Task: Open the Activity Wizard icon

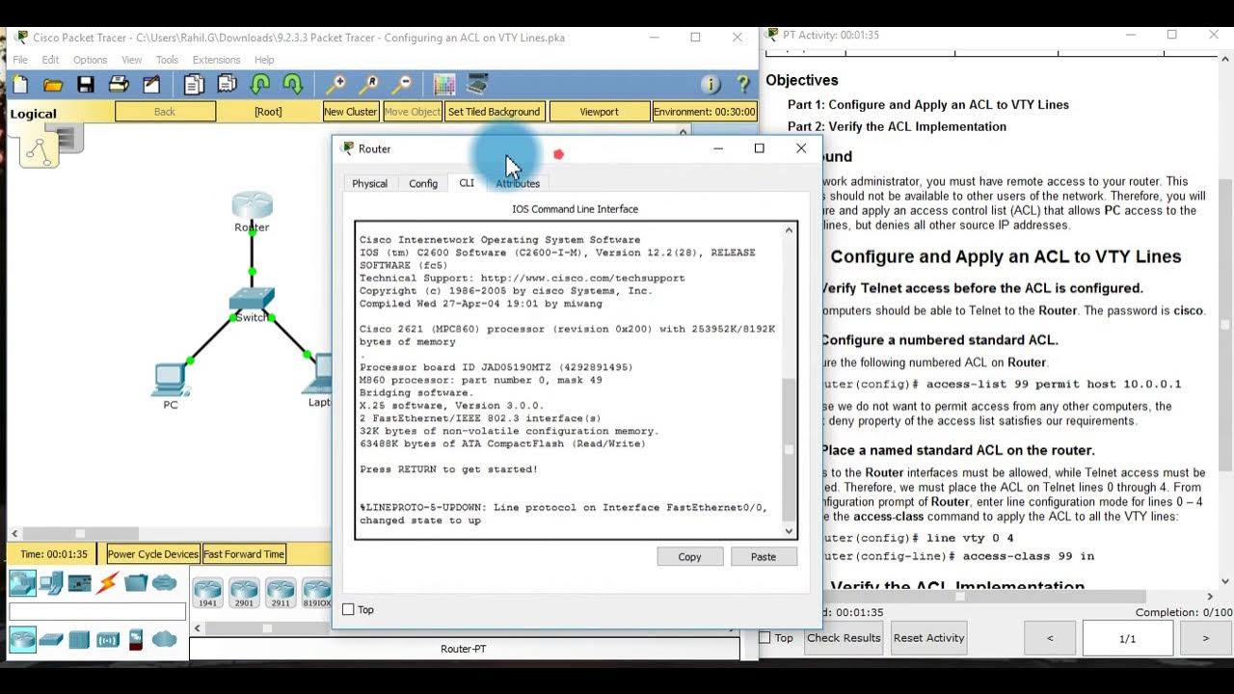Action: (x=151, y=85)
